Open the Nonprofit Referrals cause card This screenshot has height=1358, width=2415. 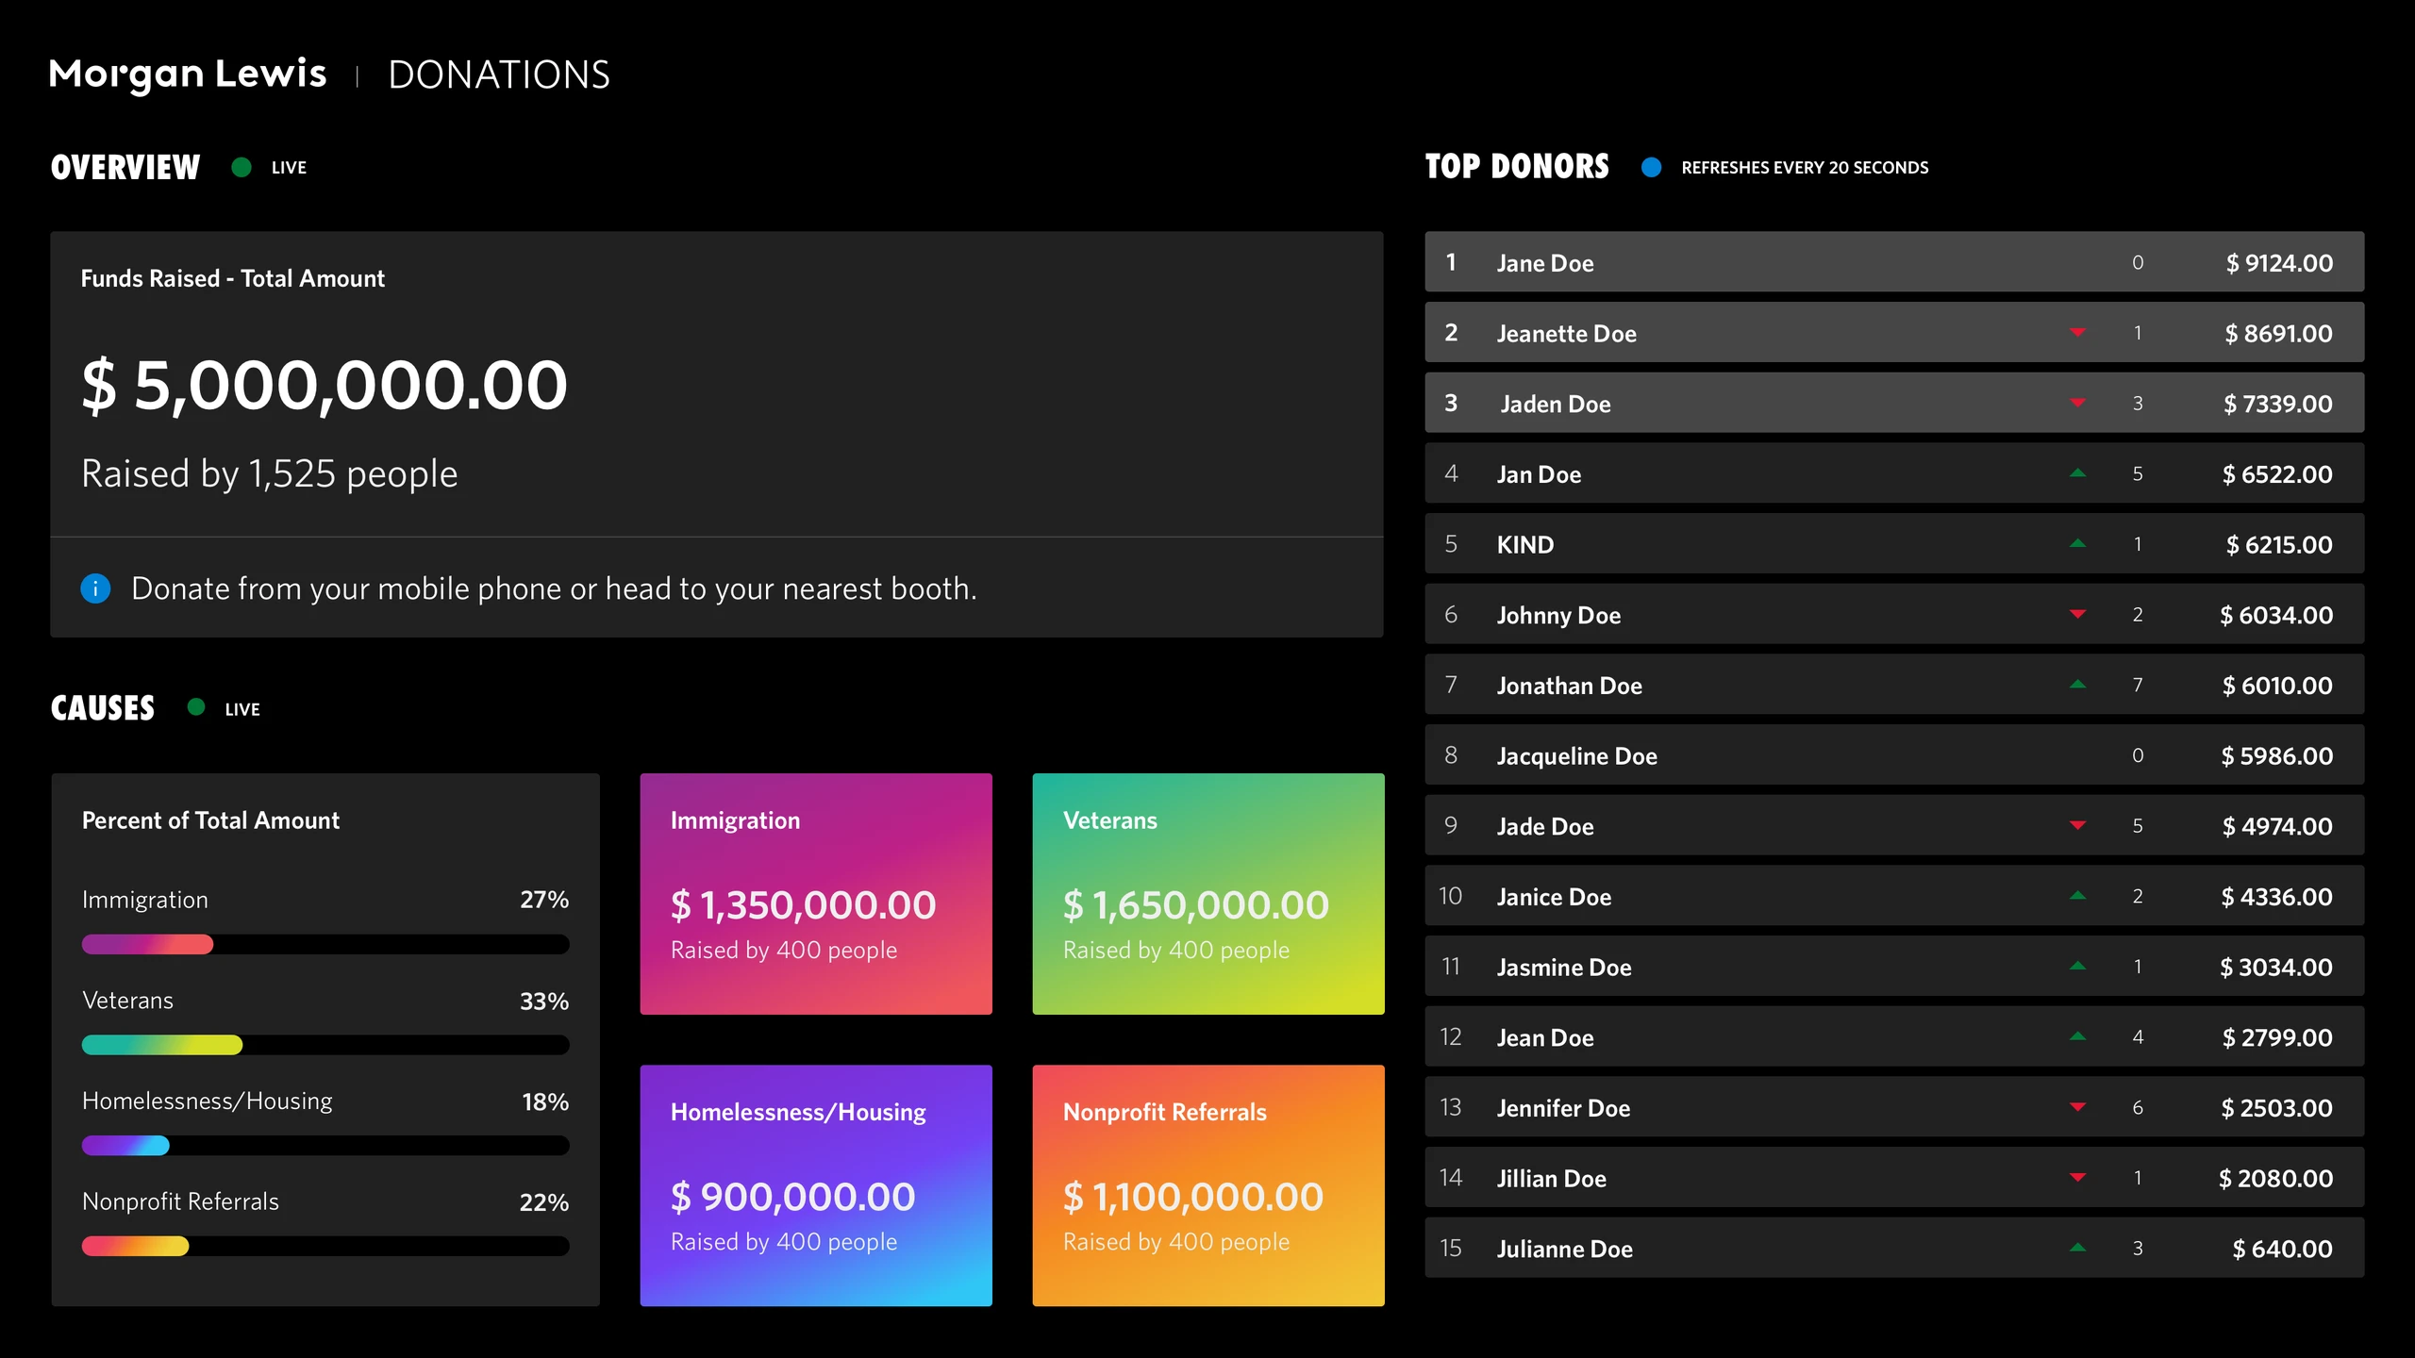(1208, 1185)
